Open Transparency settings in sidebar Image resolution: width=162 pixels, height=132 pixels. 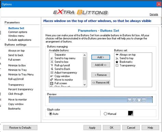[16, 85]
